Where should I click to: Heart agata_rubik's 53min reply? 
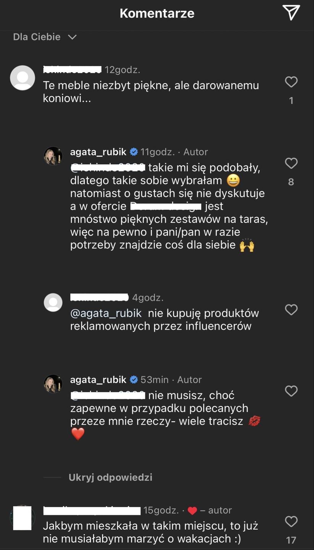click(x=291, y=391)
